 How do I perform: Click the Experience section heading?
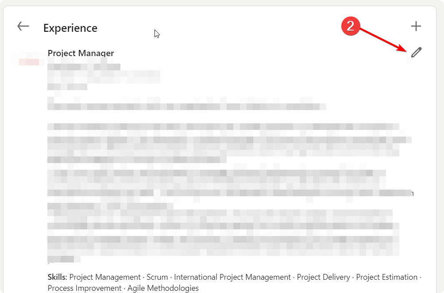[70, 28]
